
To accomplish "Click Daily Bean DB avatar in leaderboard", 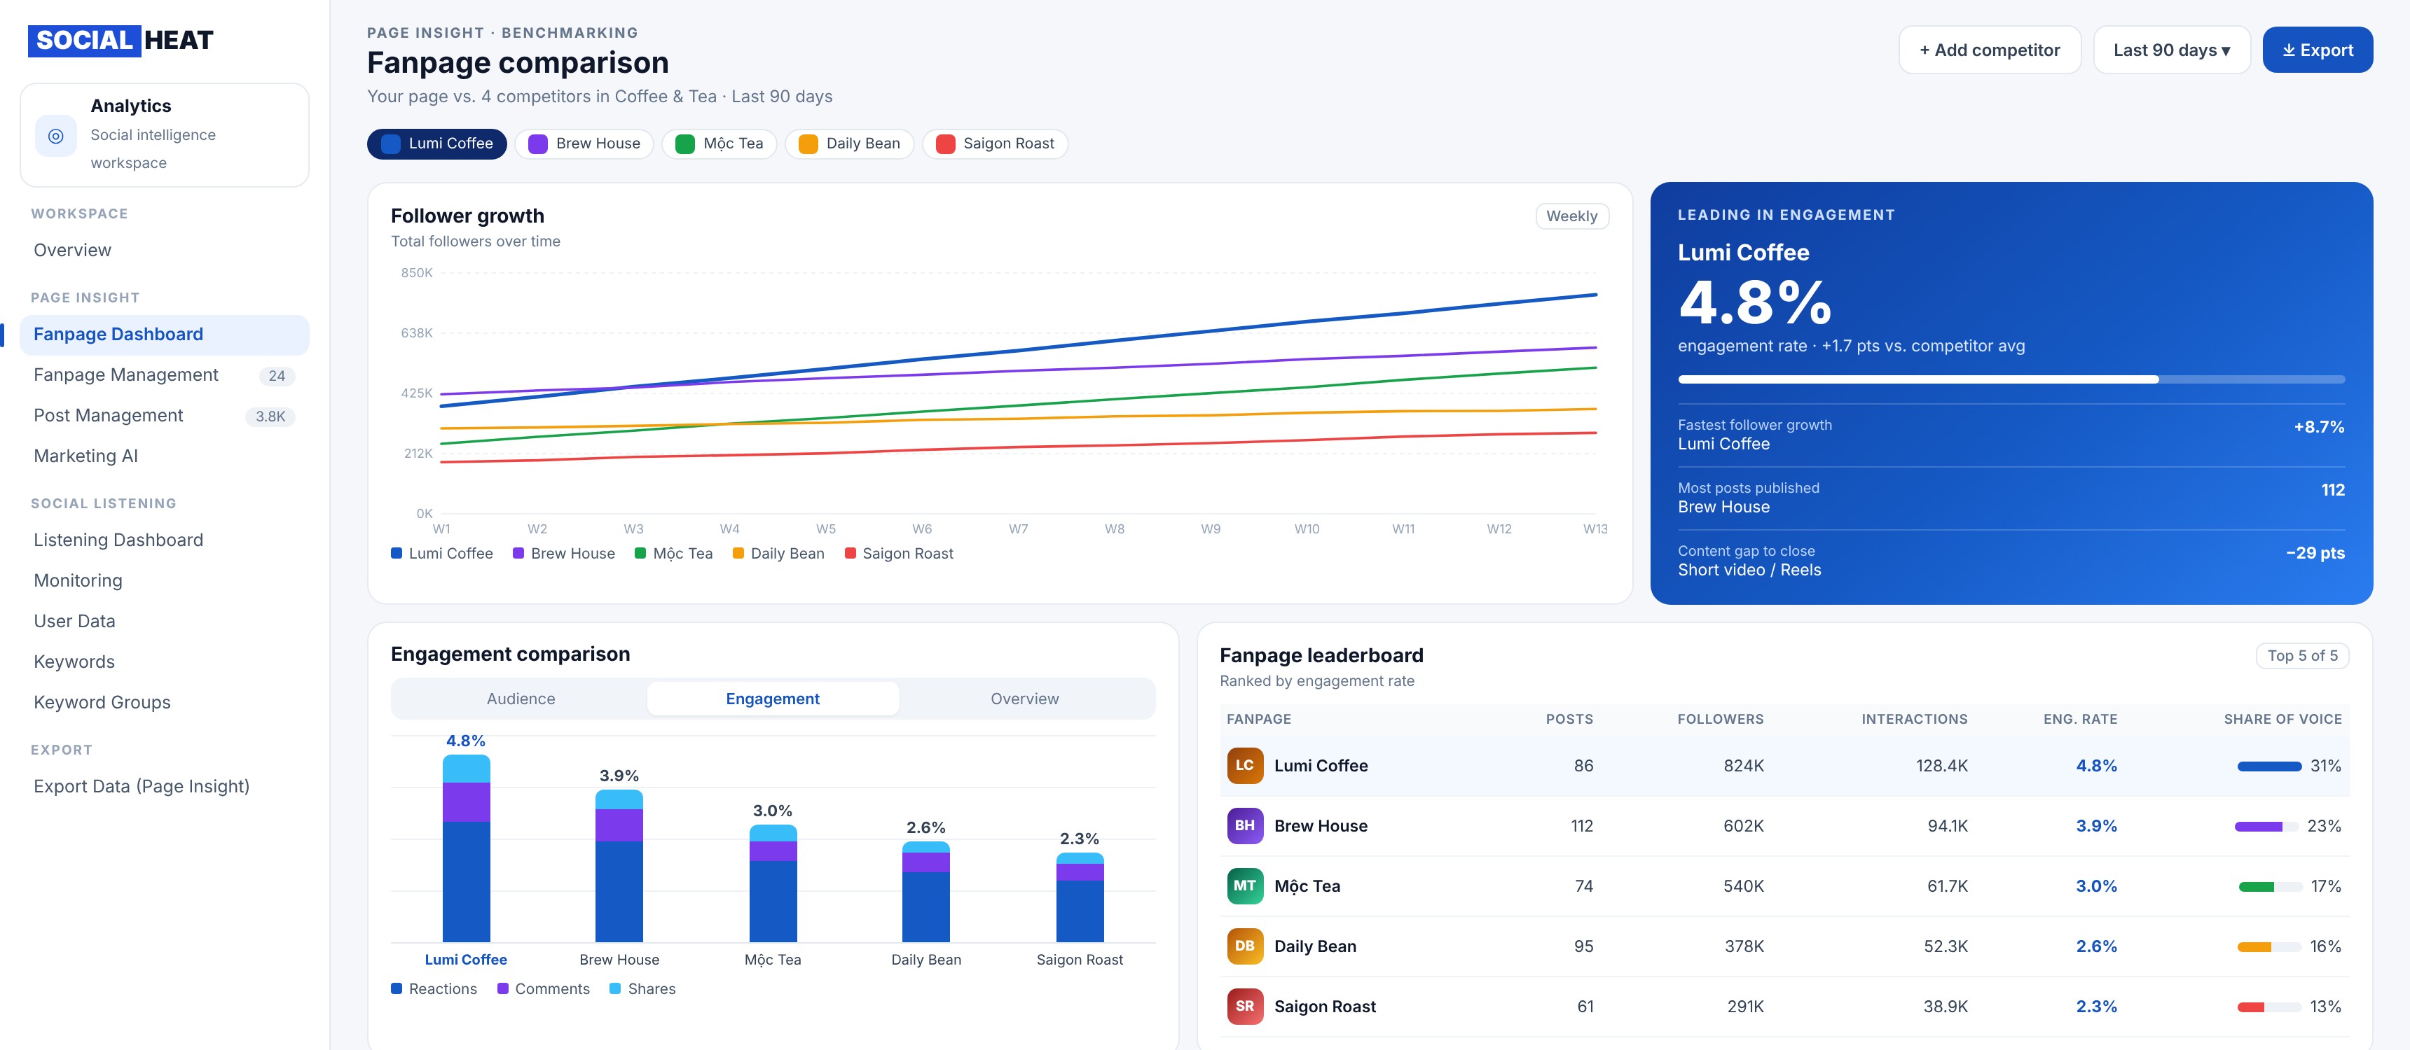I will tap(1244, 946).
